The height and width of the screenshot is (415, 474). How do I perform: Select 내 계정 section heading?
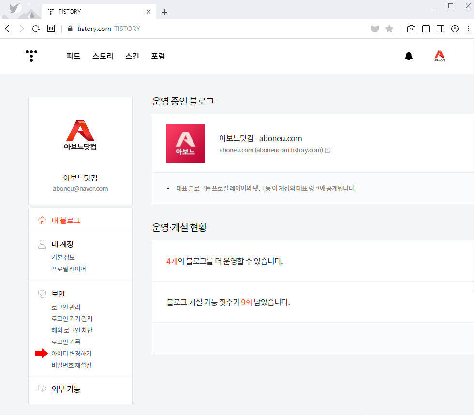tap(62, 244)
